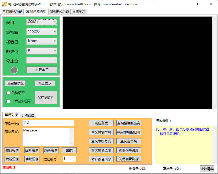Click the 读取短信 button

(32, 159)
